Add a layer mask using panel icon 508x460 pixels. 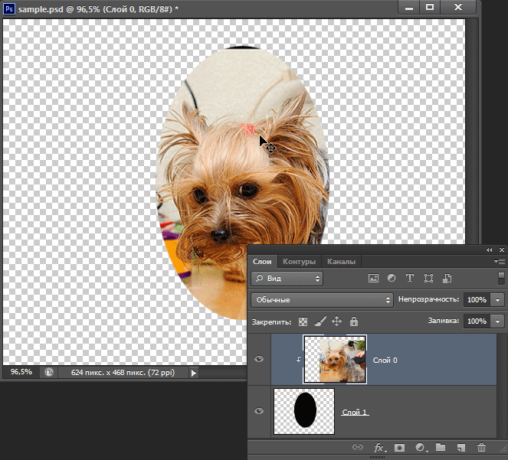pyautogui.click(x=399, y=447)
